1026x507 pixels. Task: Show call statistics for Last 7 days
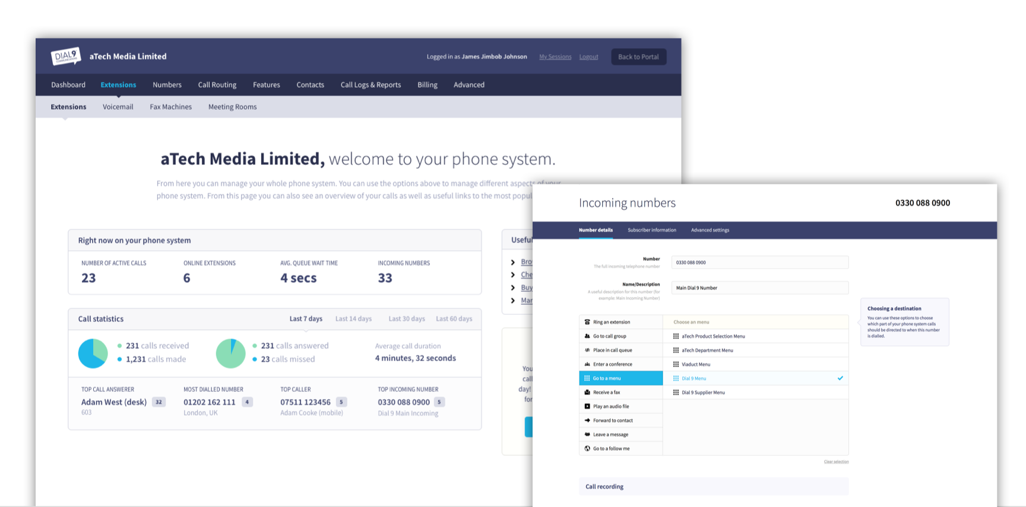coord(306,319)
